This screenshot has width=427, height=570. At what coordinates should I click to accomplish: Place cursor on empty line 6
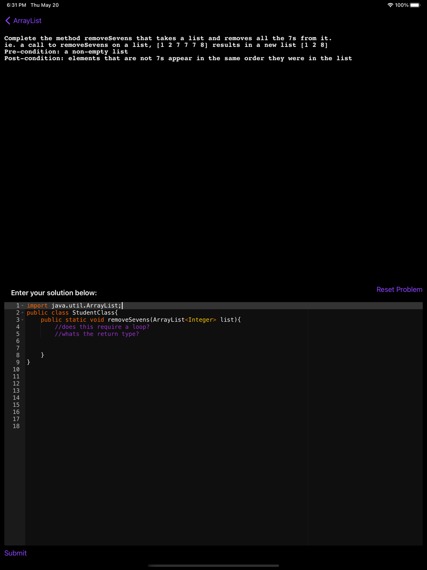tap(224, 341)
